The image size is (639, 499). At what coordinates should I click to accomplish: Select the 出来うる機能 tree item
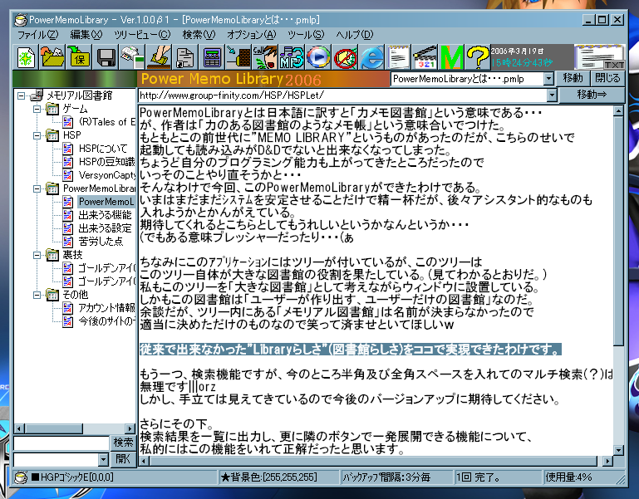(106, 215)
